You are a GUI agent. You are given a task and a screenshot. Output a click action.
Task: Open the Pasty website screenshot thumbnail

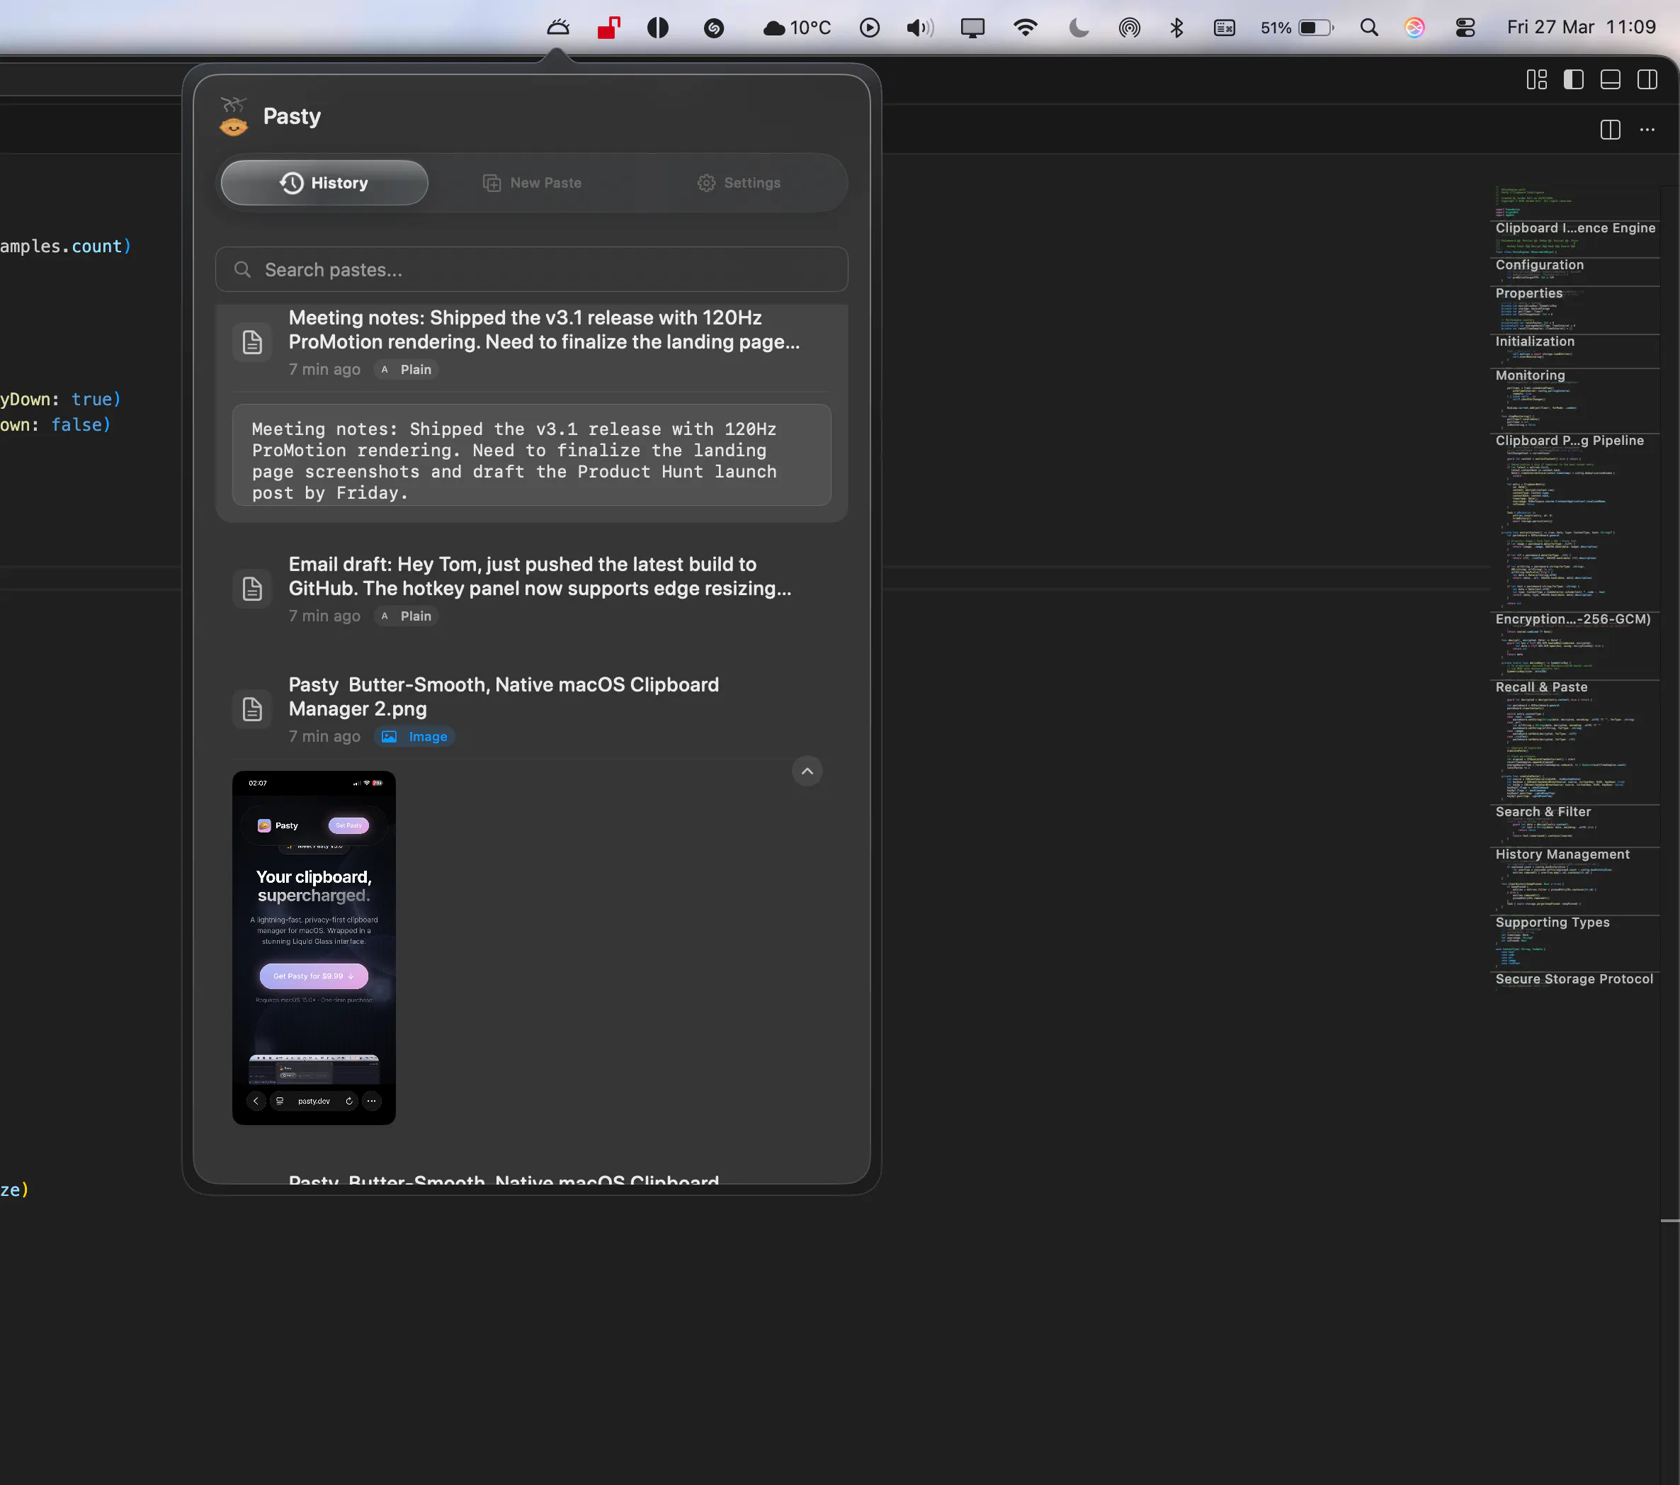314,947
